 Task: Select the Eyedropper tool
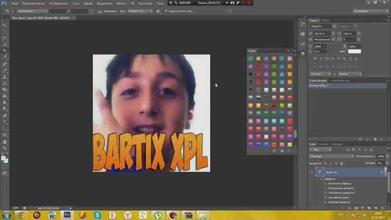4,57
